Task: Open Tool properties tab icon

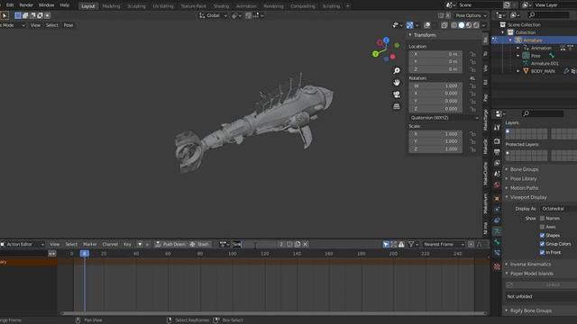Action: click(497, 128)
